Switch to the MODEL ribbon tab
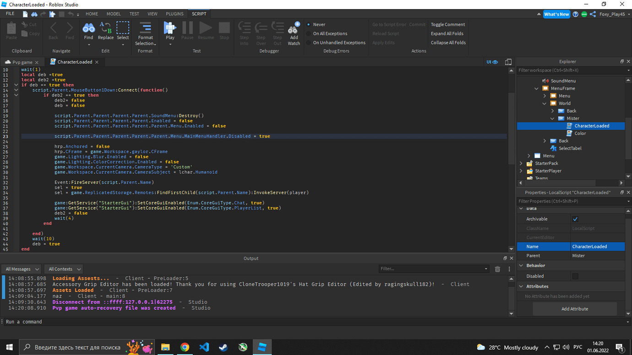Viewport: 632px width, 355px height. pyautogui.click(x=113, y=13)
